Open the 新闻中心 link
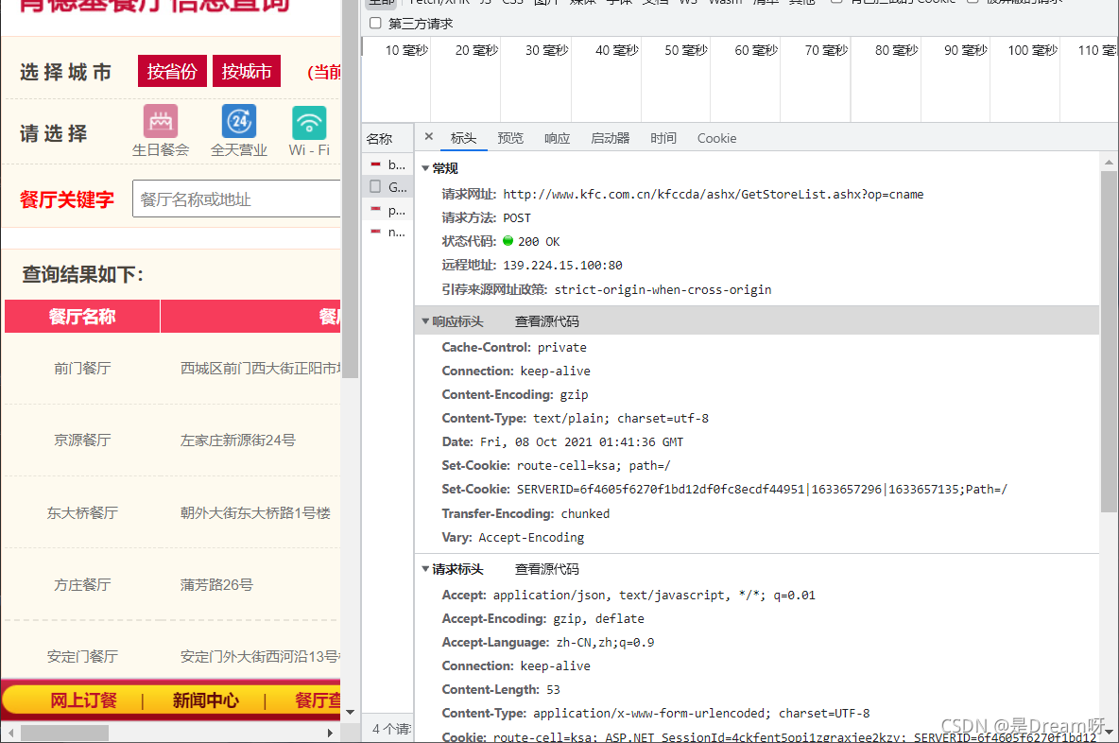 205,700
